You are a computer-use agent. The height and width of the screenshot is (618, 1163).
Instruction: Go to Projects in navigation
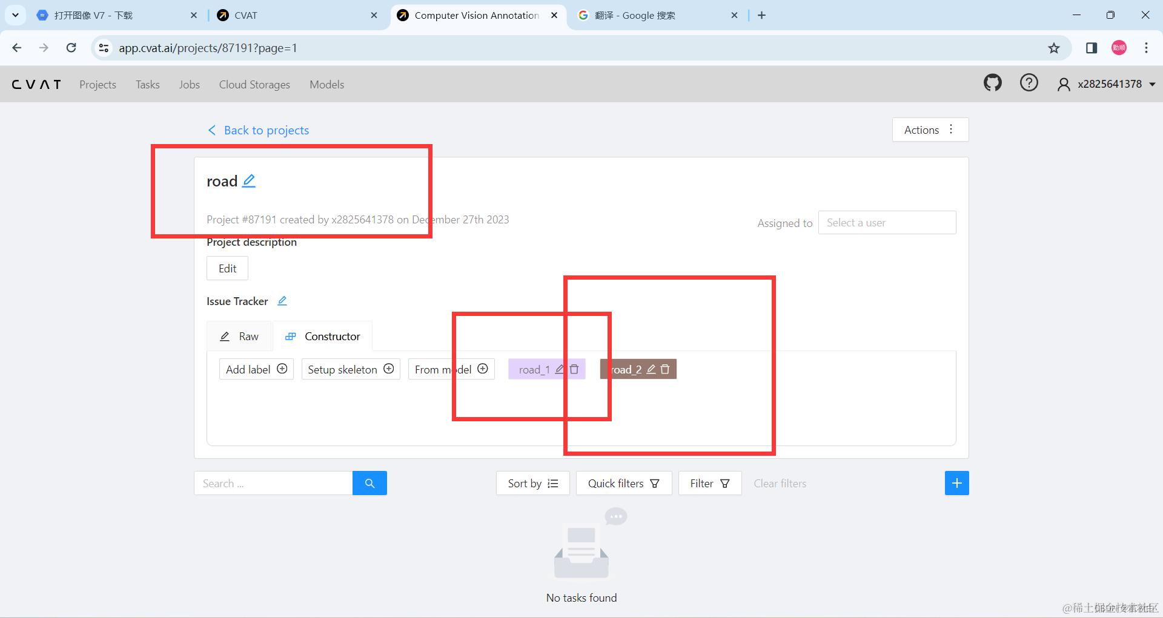98,85
